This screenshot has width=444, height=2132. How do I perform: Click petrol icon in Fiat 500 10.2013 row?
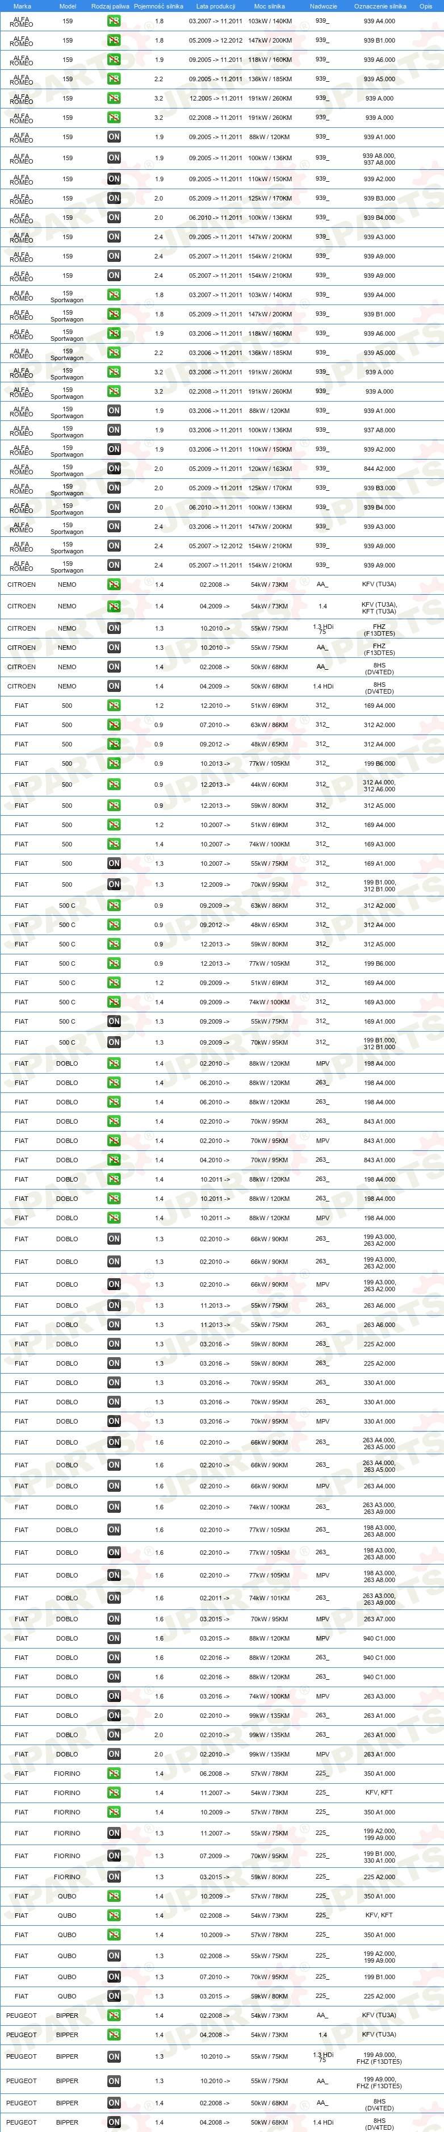[114, 764]
